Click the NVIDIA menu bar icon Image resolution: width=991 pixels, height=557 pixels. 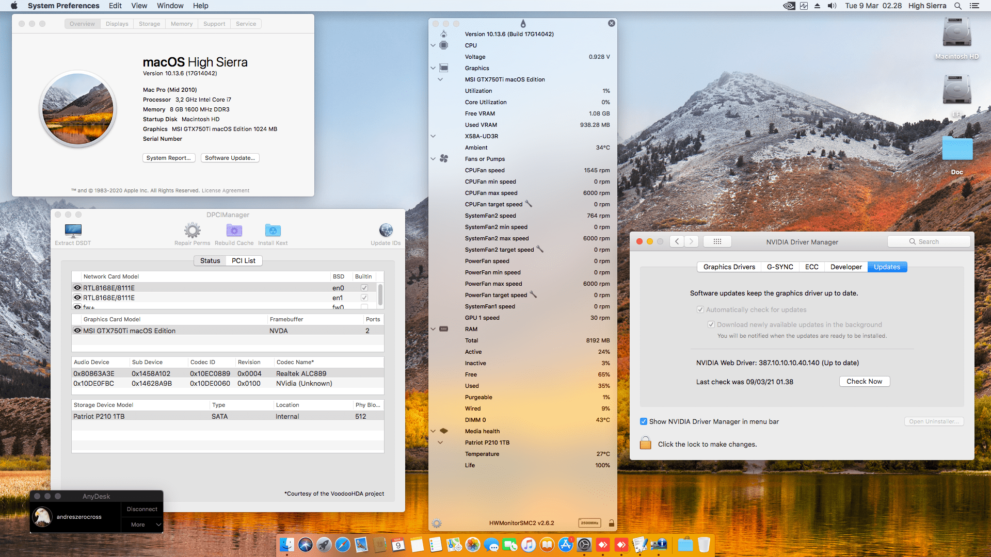pyautogui.click(x=789, y=6)
